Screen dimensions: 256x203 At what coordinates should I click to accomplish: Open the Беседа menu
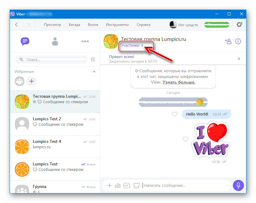point(74,25)
